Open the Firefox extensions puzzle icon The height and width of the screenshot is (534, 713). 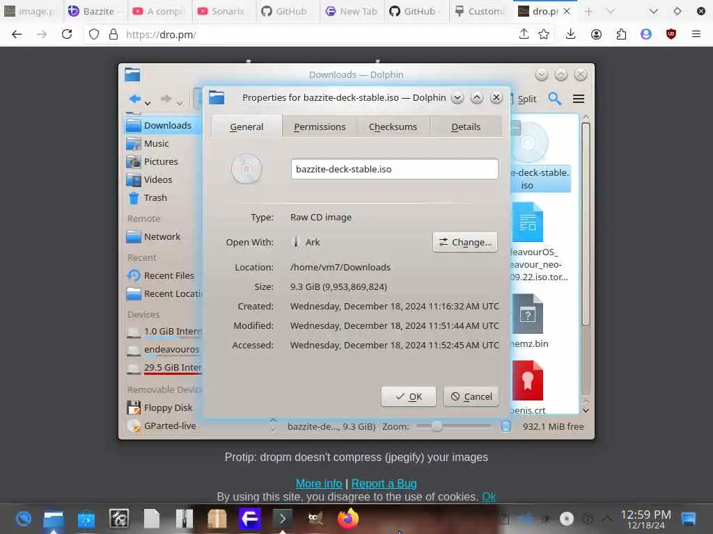click(621, 34)
